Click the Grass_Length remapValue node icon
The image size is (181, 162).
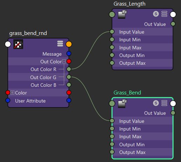pyautogui.click(x=122, y=14)
